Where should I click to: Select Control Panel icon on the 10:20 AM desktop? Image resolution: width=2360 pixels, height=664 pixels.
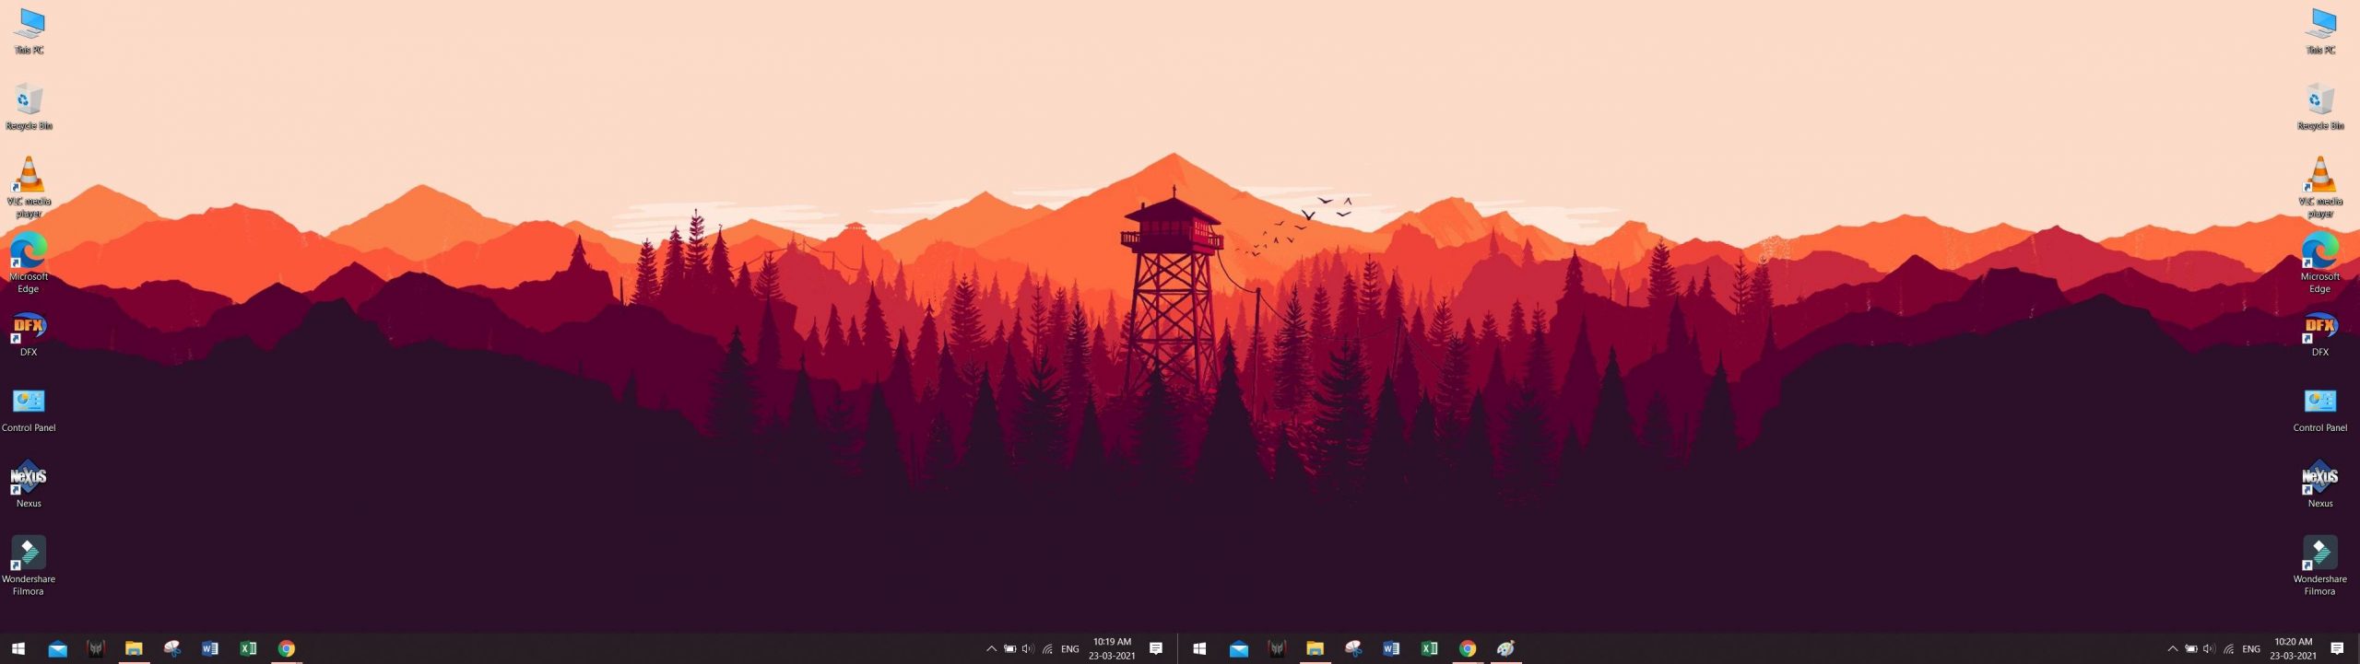click(x=2320, y=411)
